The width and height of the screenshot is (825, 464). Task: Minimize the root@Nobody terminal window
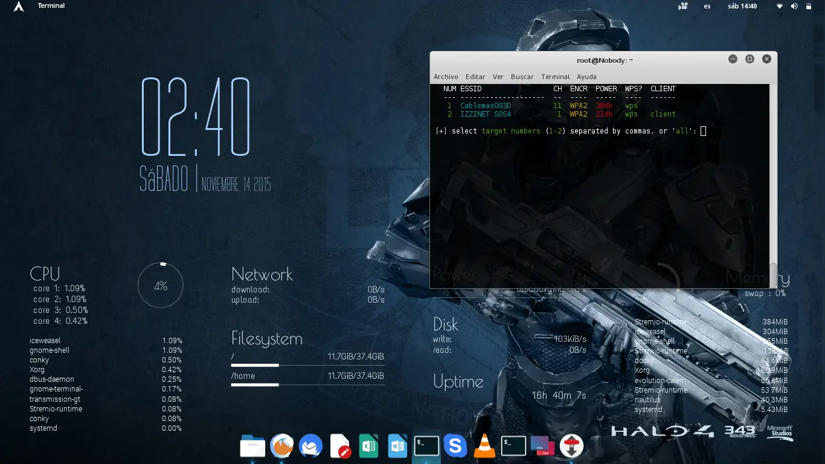[x=733, y=59]
